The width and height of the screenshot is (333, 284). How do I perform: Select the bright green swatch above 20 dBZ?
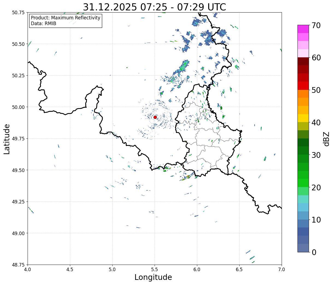[x=303, y=183]
